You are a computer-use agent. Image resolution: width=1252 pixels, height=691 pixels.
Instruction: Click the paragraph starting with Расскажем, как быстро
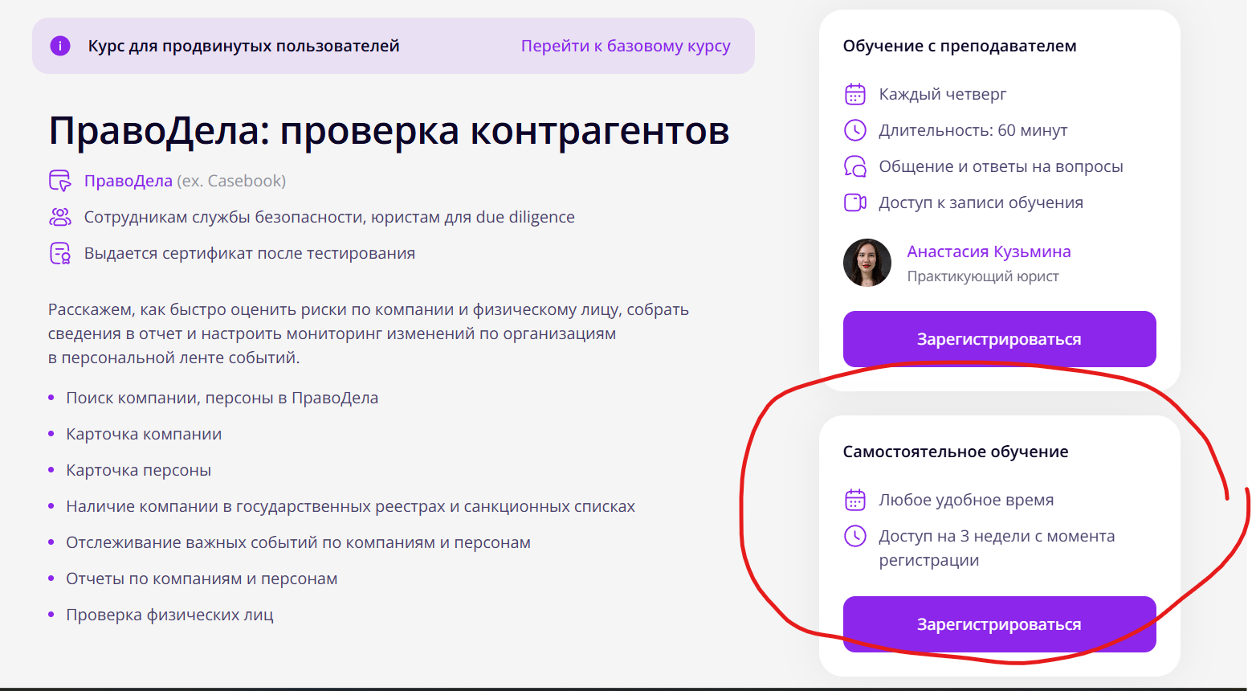(x=369, y=333)
